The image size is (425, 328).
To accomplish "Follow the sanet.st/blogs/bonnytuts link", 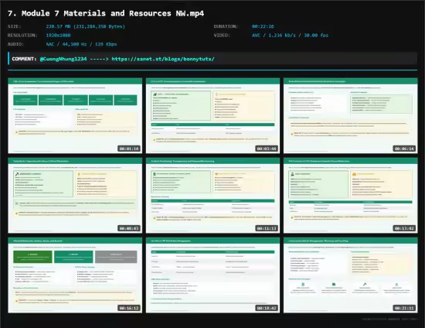I will click(x=163, y=59).
